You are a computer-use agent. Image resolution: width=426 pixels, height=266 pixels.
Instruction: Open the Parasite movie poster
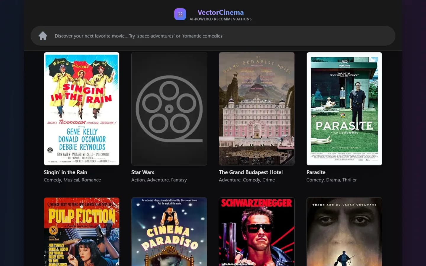click(344, 109)
